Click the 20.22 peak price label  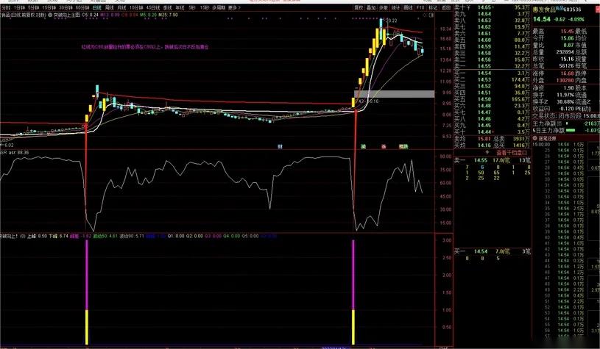(x=392, y=21)
